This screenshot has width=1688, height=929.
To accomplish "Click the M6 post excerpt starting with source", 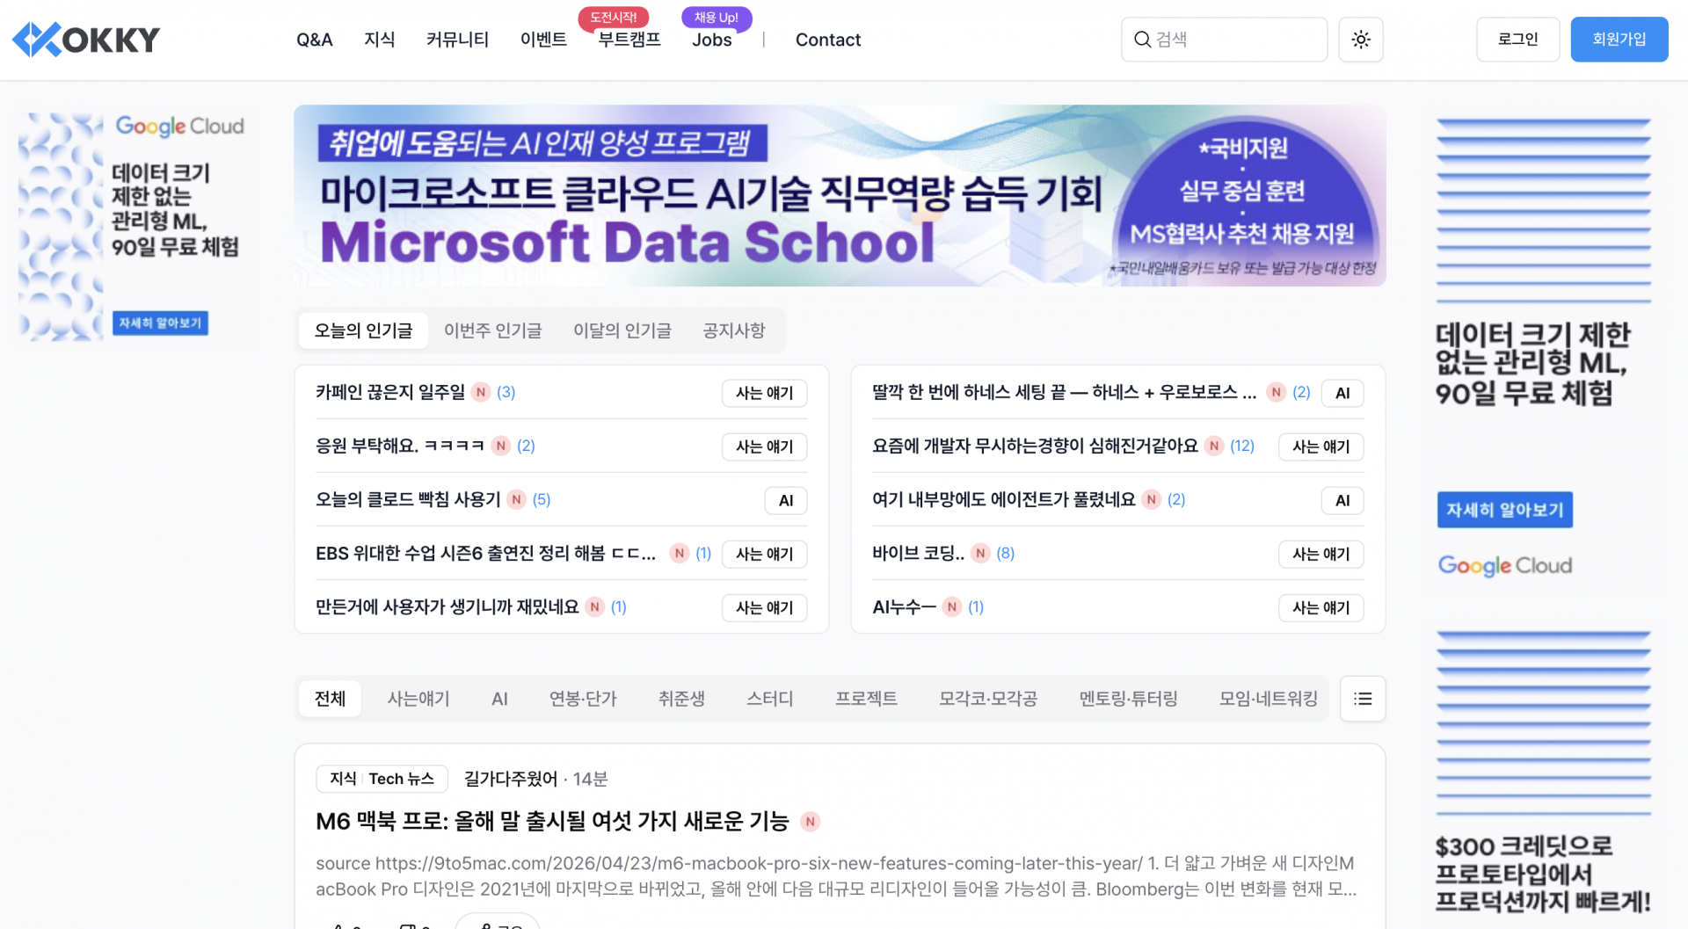I will (x=836, y=876).
